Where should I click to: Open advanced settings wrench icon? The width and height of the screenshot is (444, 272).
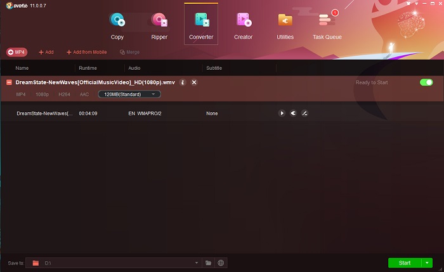coord(293,113)
